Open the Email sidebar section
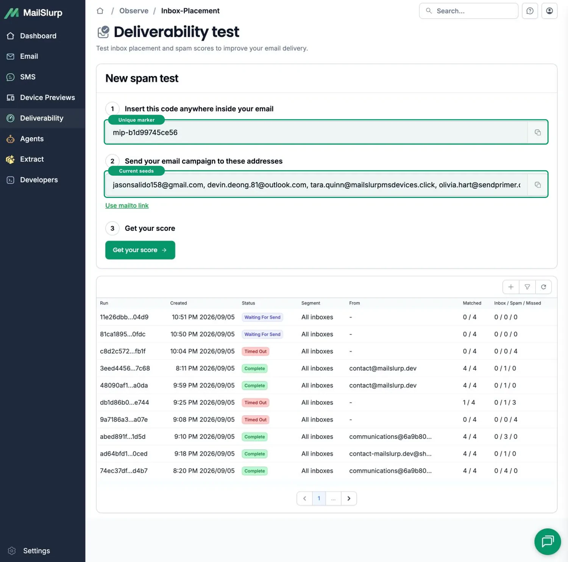 [42, 56]
